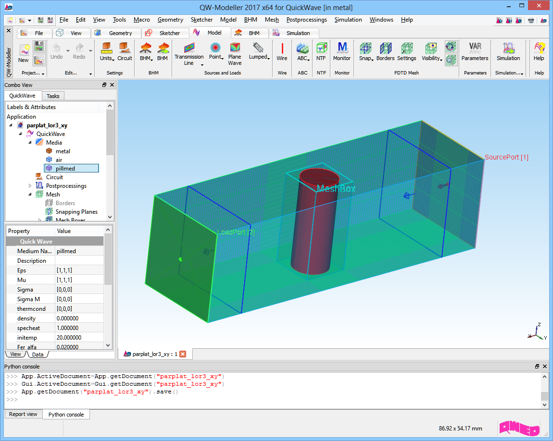
Task: Open the Edit group dropdown
Action: [90, 73]
